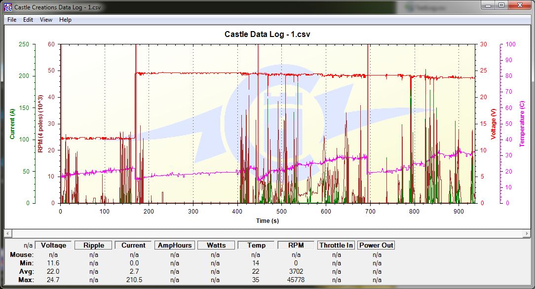535x289 pixels.
Task: Click the Max current value 210.5
Action: (134, 280)
